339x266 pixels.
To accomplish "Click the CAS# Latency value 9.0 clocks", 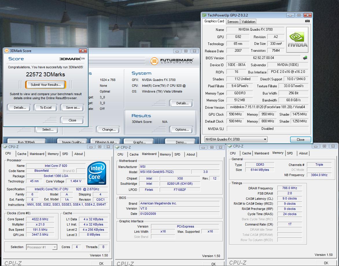I will point(290,199).
